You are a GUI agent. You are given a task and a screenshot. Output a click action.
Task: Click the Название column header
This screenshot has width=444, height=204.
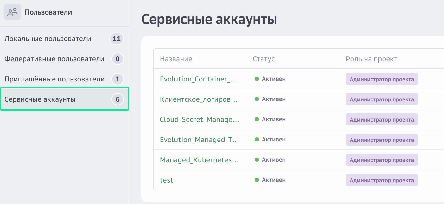[176, 59]
